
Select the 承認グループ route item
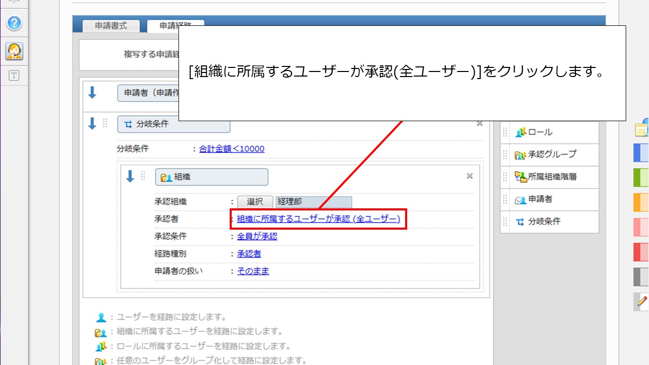pos(552,155)
